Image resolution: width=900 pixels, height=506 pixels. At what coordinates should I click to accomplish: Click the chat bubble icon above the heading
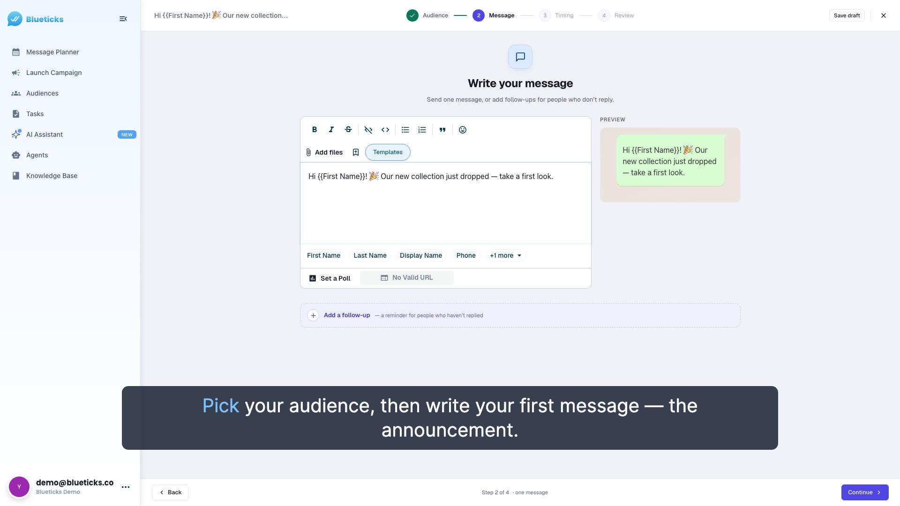(520, 57)
